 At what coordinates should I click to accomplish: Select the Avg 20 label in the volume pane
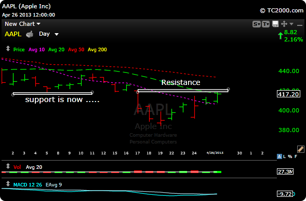point(34,167)
